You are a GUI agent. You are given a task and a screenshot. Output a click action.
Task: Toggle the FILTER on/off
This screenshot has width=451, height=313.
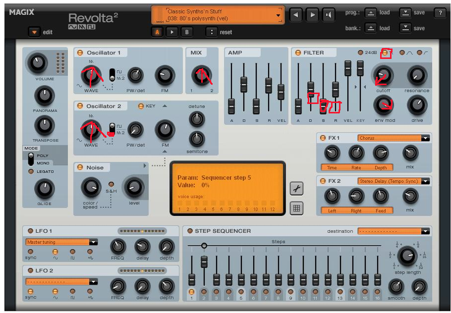coord(298,52)
